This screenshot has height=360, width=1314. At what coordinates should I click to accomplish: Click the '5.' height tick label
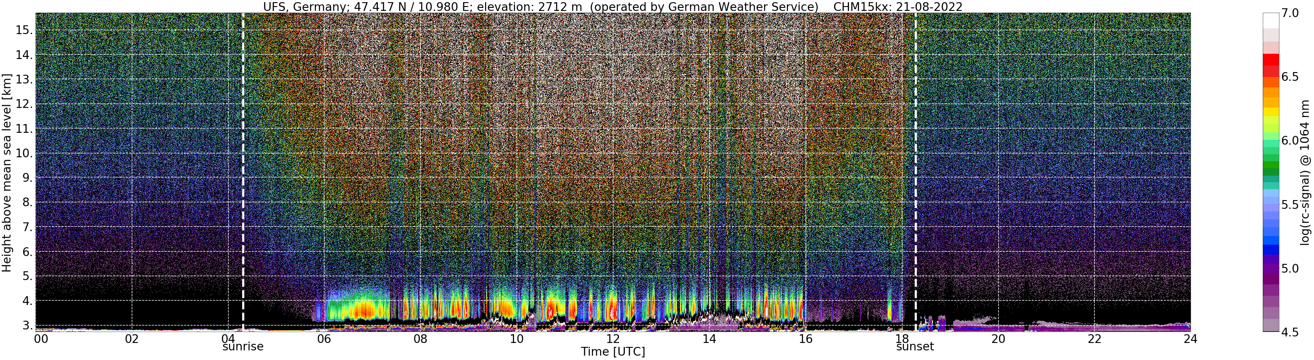(x=27, y=276)
